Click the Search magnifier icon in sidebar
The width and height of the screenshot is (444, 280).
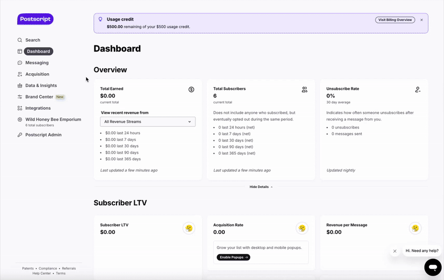pyautogui.click(x=20, y=40)
